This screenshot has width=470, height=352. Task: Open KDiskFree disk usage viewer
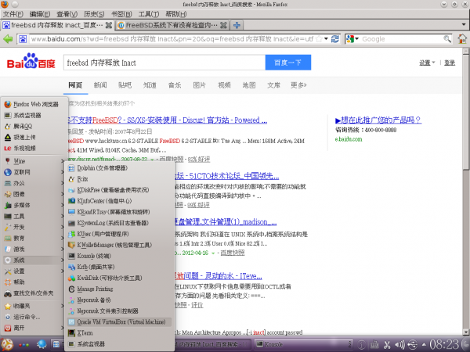point(119,190)
